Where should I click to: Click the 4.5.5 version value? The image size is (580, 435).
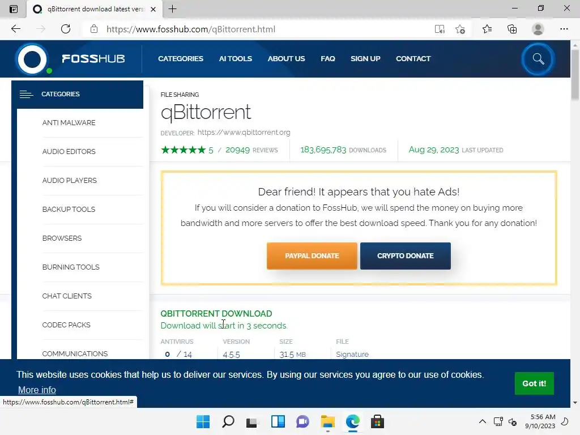(231, 355)
